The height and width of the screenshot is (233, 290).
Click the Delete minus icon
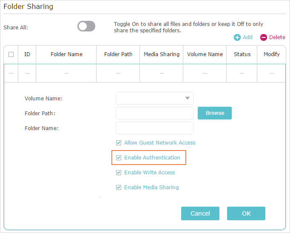pos(263,37)
